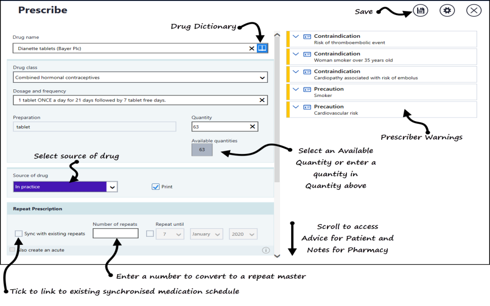This screenshot has width=490, height=306.
Task: Clear the drug name with the X icon
Action: pos(252,48)
